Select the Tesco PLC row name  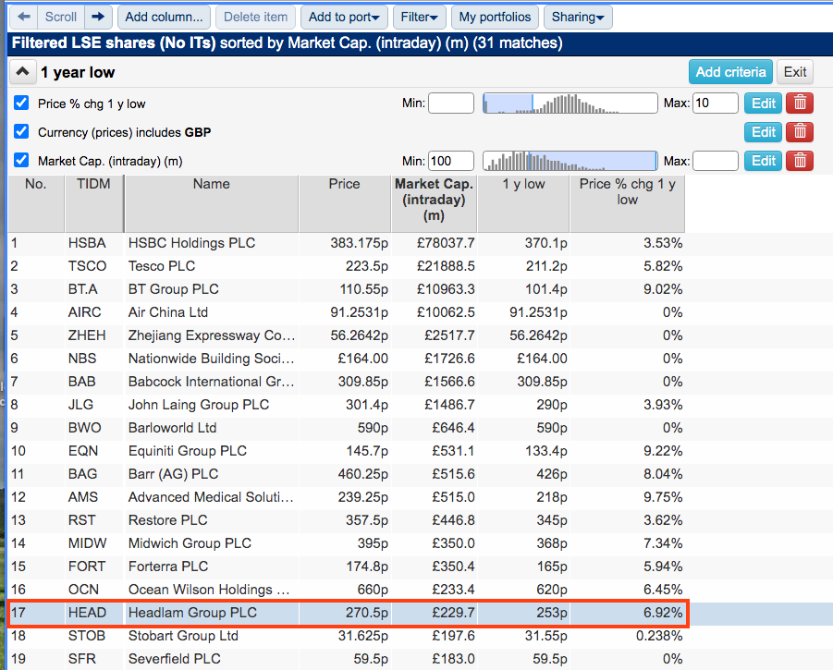(162, 266)
